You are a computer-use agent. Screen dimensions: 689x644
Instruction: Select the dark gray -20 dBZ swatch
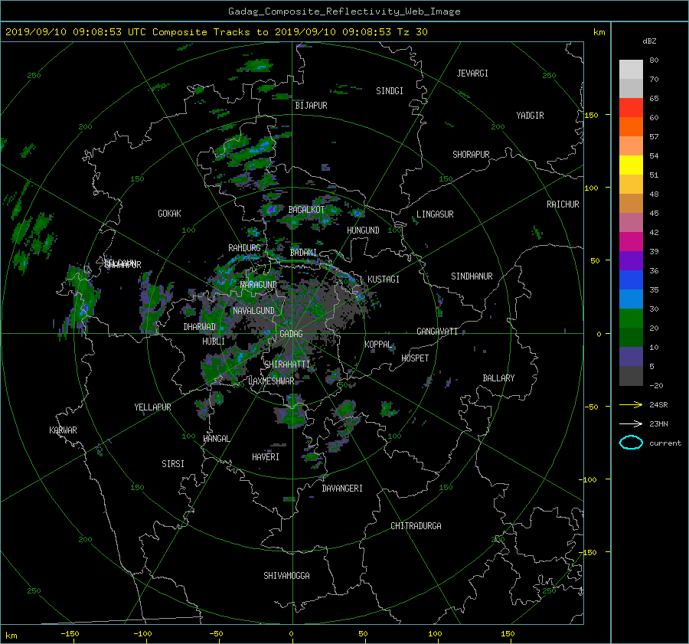tap(631, 375)
